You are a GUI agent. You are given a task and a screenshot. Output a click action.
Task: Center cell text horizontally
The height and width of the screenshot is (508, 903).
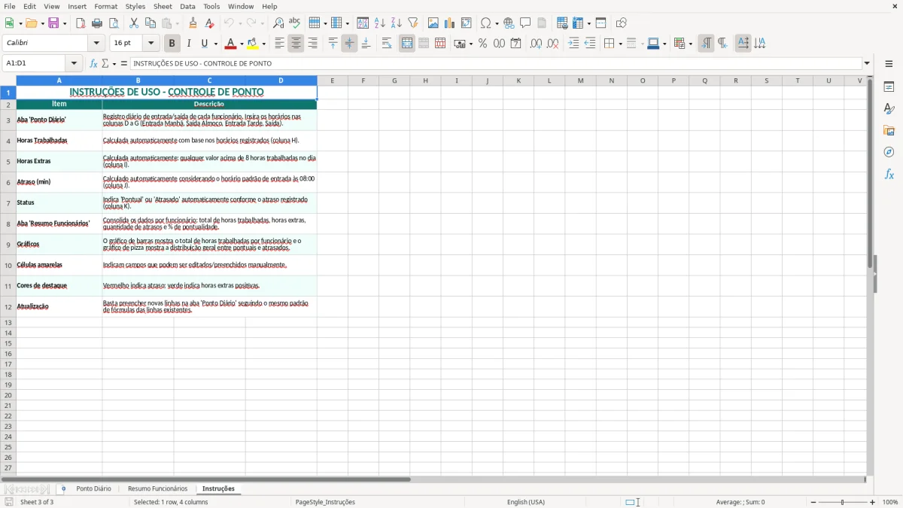click(x=296, y=44)
